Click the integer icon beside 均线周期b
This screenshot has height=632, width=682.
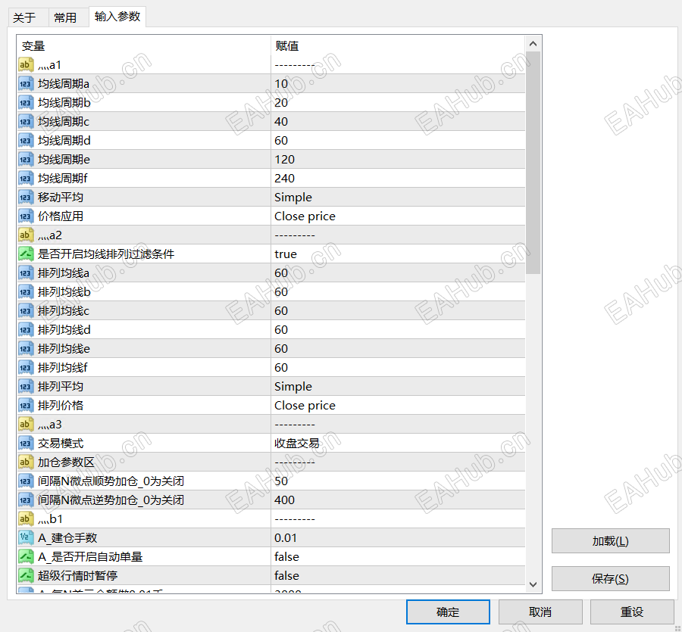[26, 102]
